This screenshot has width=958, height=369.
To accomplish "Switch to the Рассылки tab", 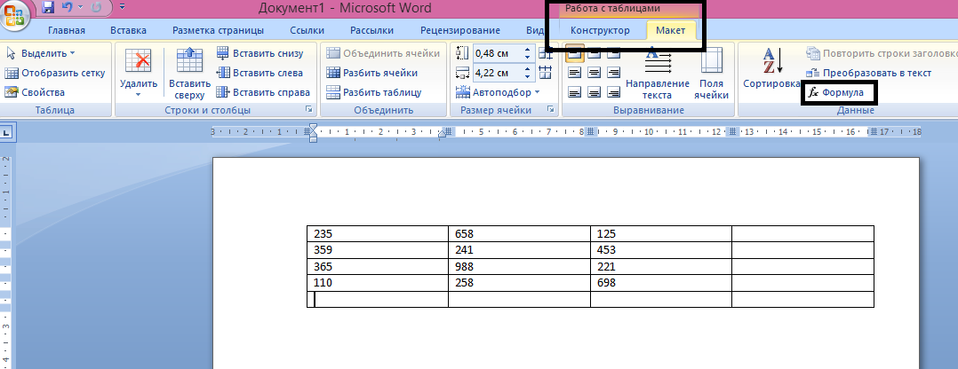I will [371, 30].
